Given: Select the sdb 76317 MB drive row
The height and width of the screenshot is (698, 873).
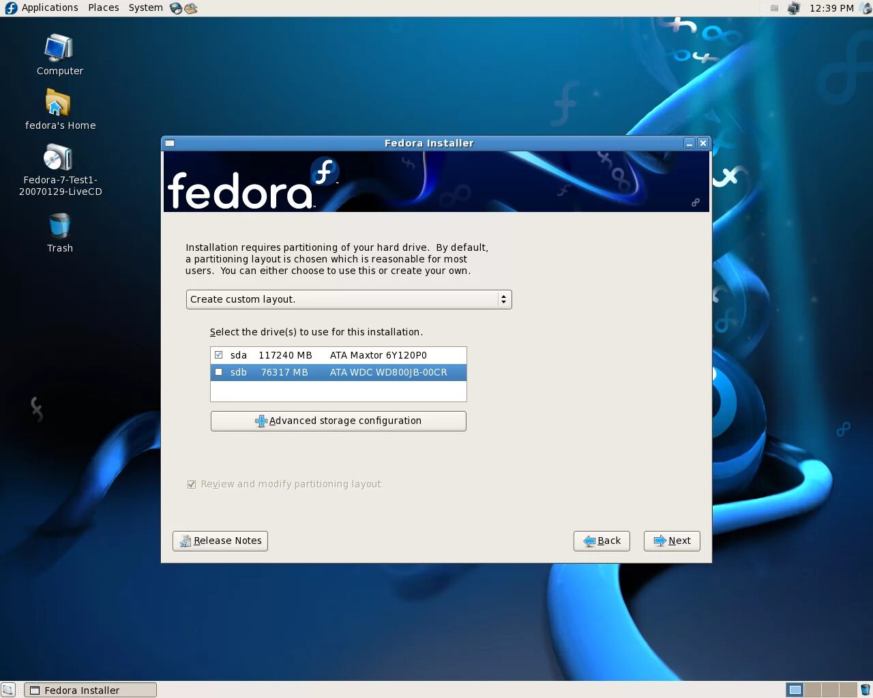Looking at the screenshot, I should point(338,372).
